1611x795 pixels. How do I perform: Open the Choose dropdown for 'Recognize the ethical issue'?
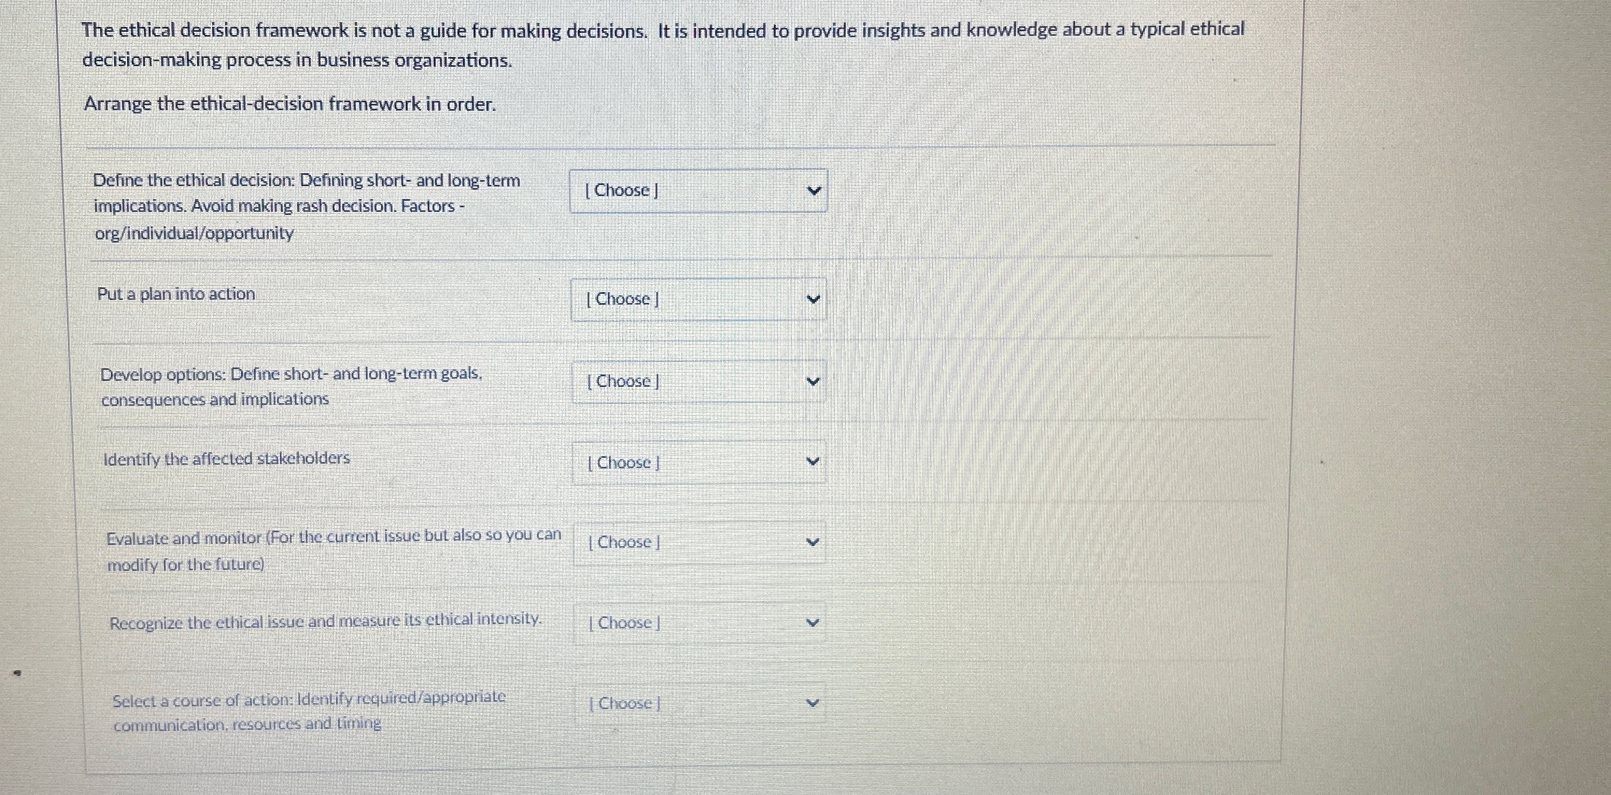[x=698, y=622]
